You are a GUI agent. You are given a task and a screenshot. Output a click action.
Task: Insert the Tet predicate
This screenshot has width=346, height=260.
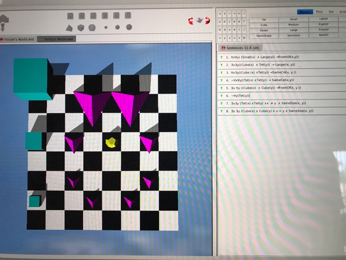click(263, 20)
